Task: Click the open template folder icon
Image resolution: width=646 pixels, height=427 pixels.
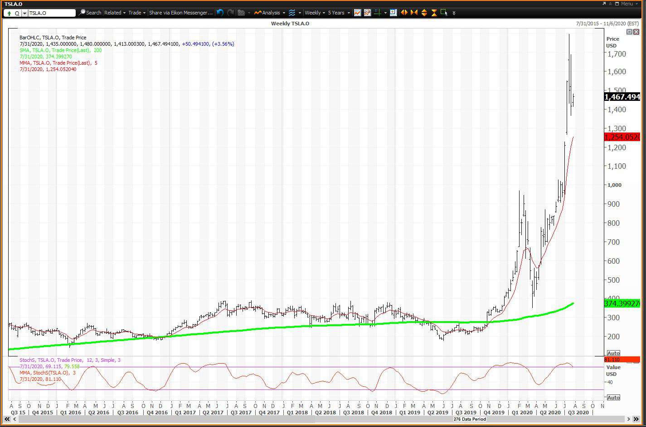Action: pos(241,13)
